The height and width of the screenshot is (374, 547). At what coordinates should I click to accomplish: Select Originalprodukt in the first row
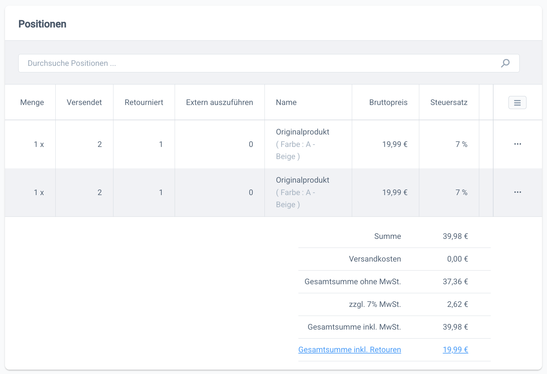(x=302, y=132)
